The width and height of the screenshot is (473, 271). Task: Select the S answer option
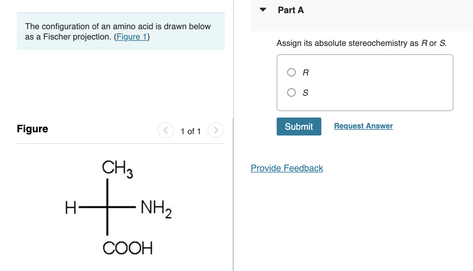(x=291, y=92)
